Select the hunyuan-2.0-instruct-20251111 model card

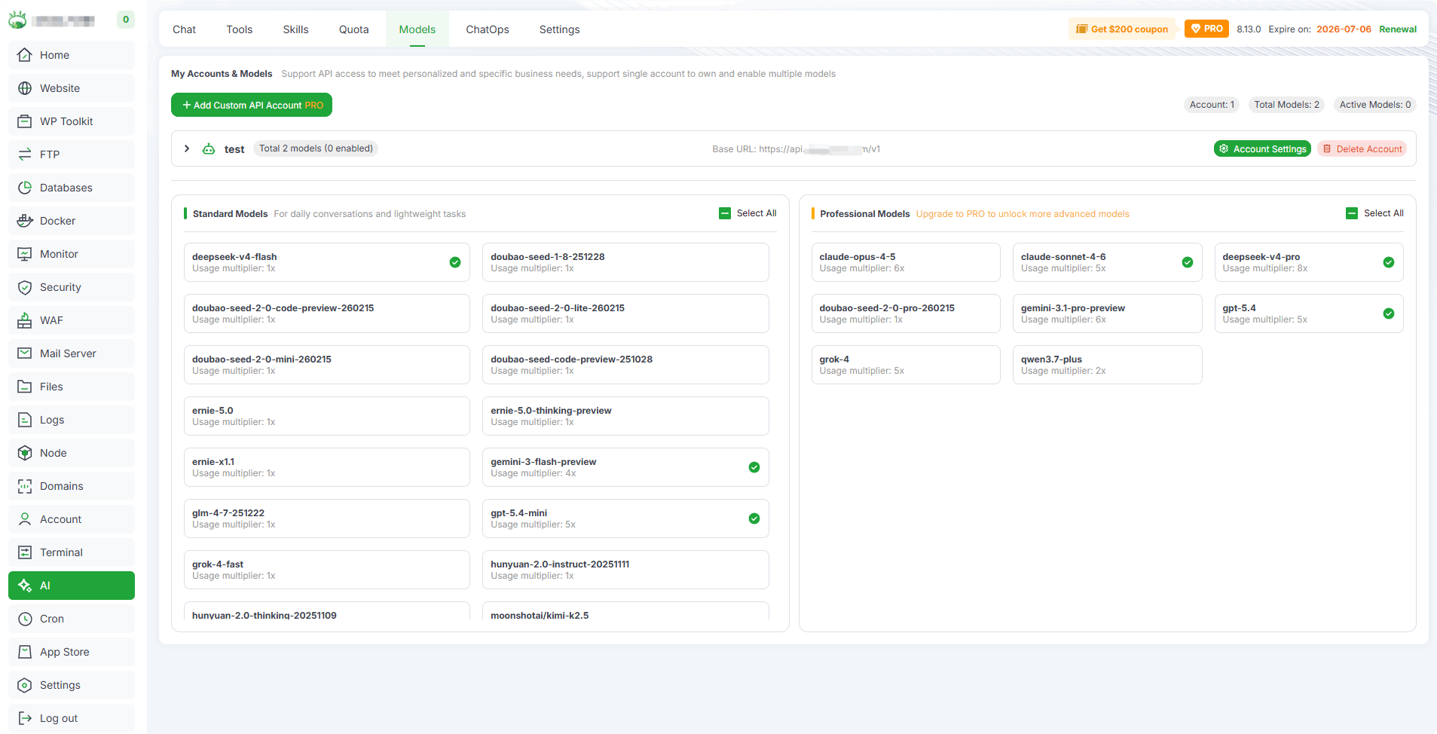(x=625, y=570)
